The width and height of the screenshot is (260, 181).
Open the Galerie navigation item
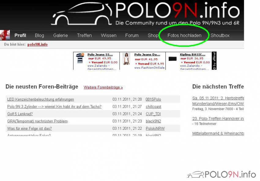click(x=60, y=35)
